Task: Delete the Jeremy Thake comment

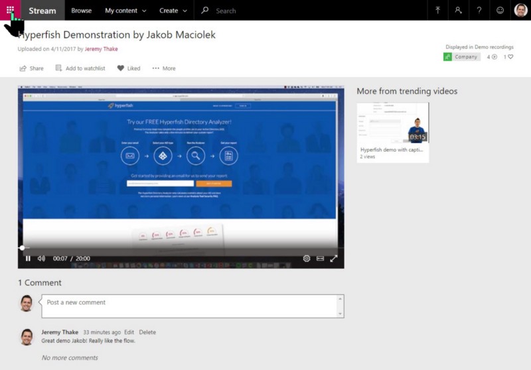Action: (x=147, y=332)
